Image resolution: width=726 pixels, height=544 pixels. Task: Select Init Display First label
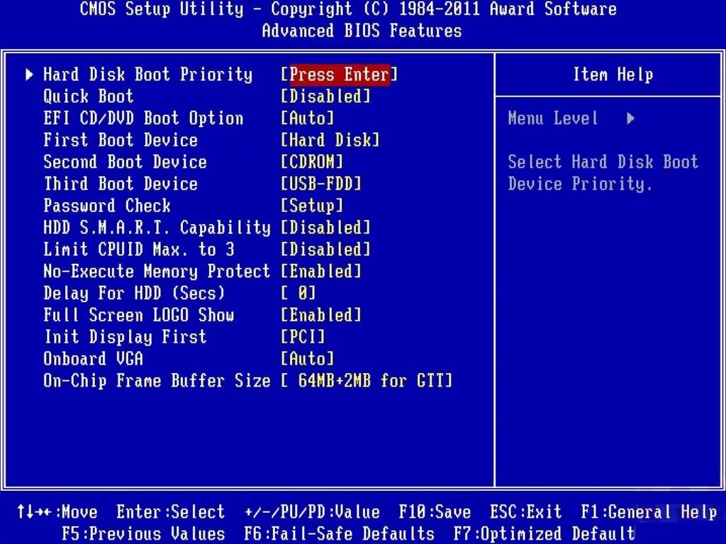coord(125,337)
